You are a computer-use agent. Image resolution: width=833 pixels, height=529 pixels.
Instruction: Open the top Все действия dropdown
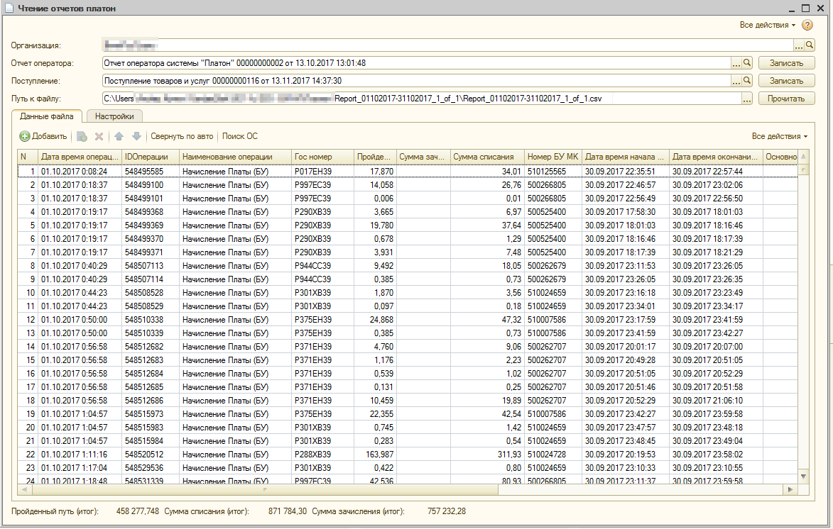[x=767, y=25]
